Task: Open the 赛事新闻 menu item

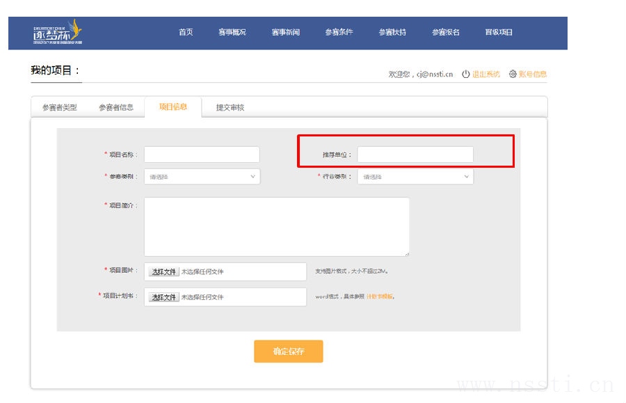Action: (x=286, y=32)
